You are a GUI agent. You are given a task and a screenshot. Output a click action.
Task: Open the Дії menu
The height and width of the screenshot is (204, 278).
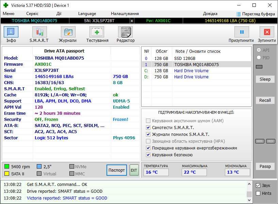(59, 14)
